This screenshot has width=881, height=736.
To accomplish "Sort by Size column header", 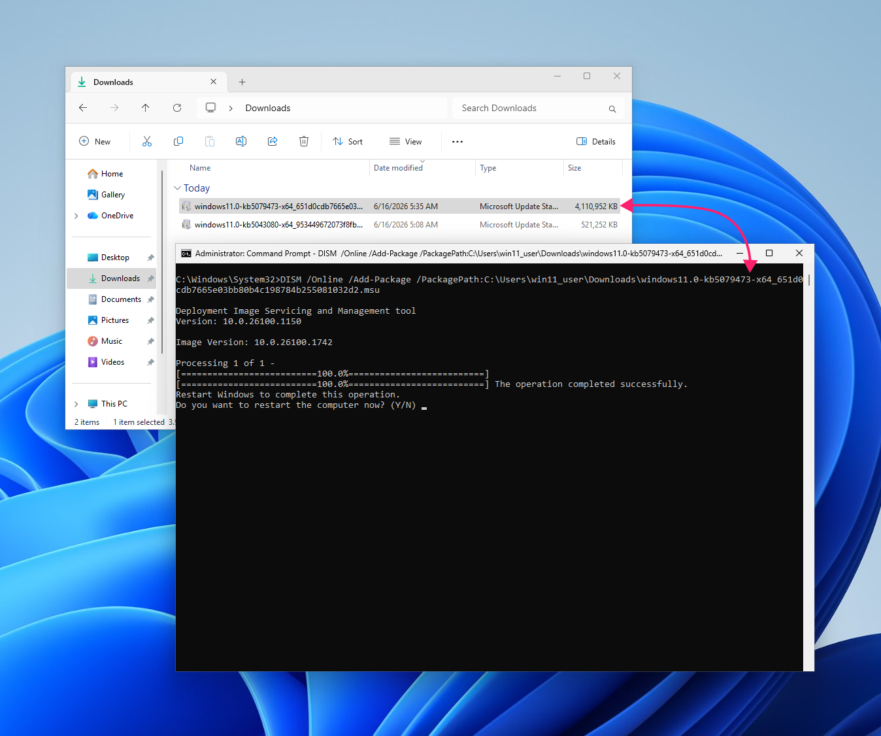I will tap(574, 168).
